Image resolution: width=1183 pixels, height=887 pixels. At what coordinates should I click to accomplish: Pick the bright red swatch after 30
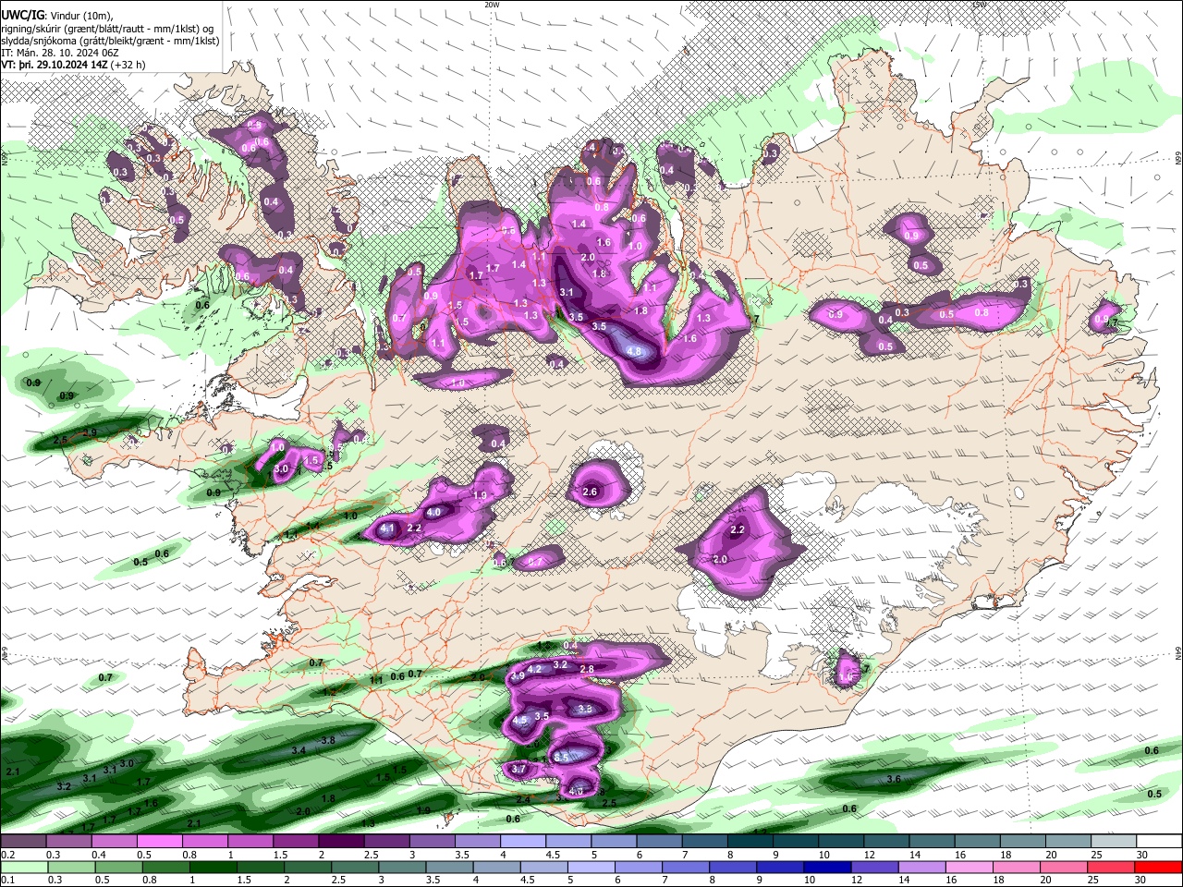1158,867
